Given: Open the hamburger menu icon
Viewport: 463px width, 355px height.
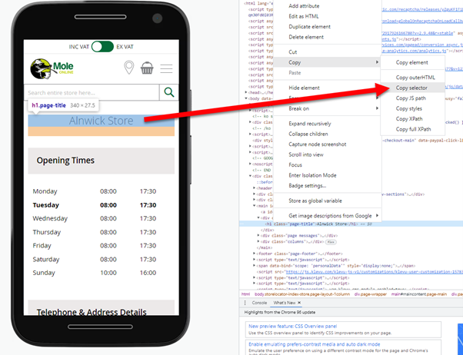Looking at the screenshot, I should click(x=167, y=70).
